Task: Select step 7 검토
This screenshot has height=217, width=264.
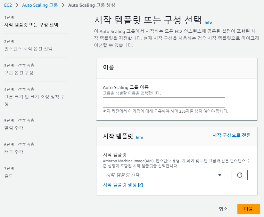Action: 9,176
